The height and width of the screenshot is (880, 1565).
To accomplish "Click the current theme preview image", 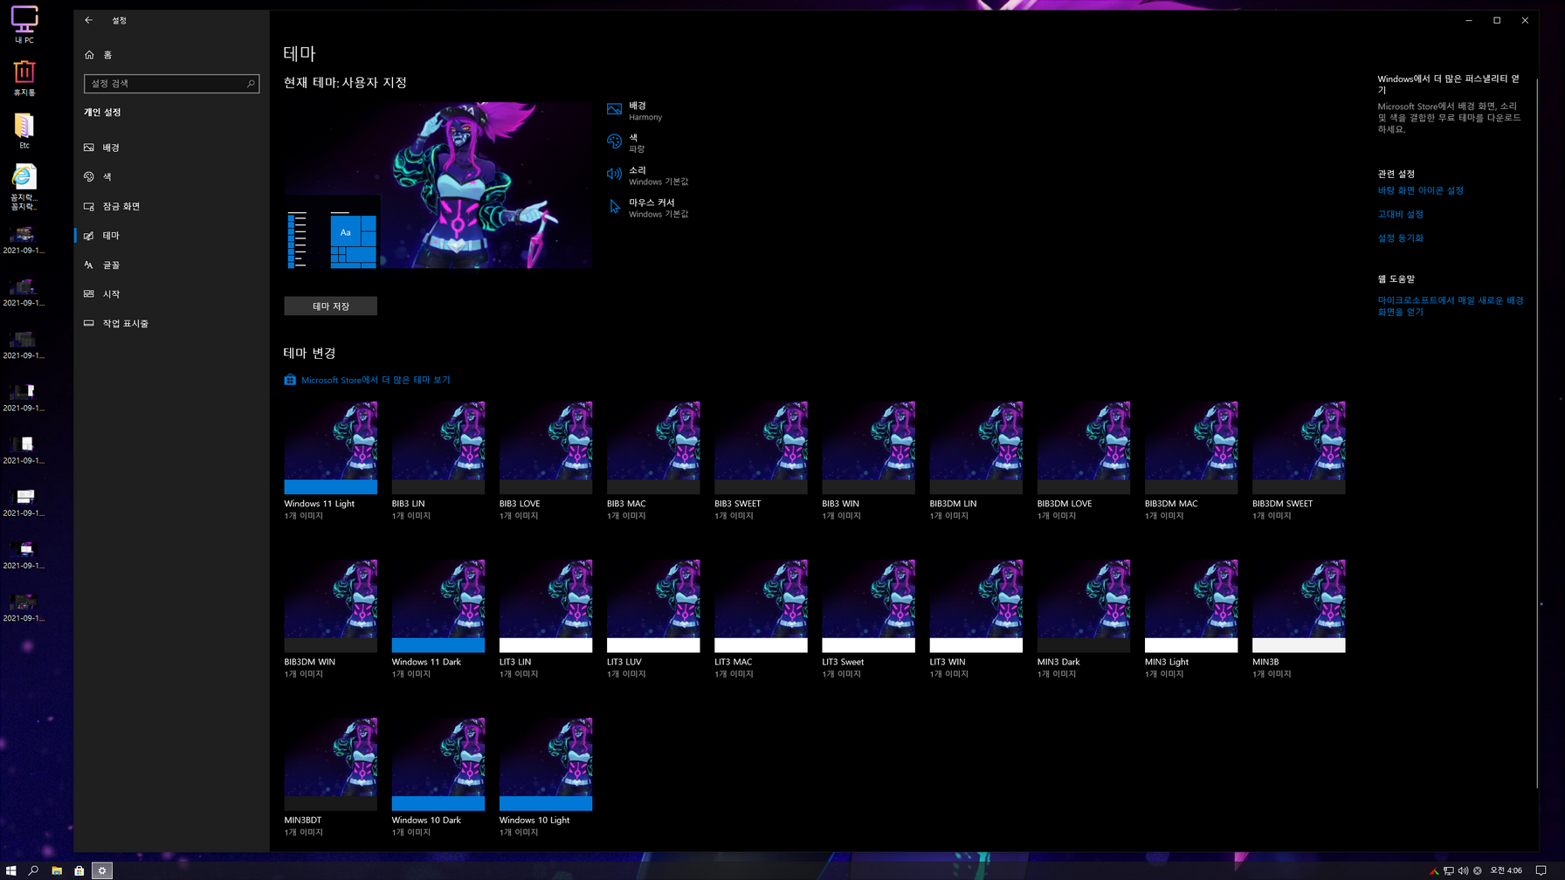I will 438,185.
